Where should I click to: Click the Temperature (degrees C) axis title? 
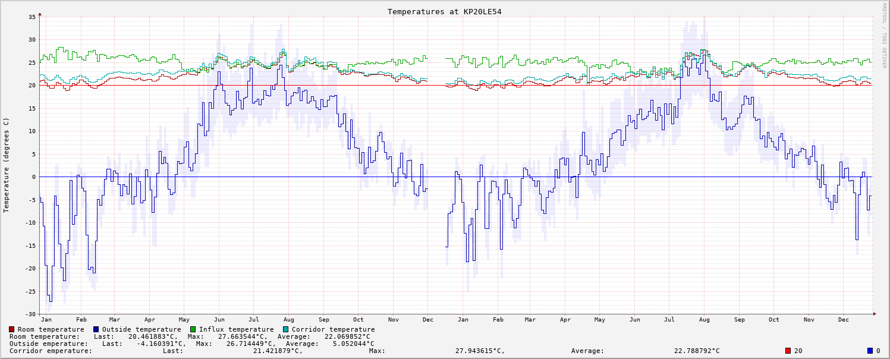click(7, 165)
